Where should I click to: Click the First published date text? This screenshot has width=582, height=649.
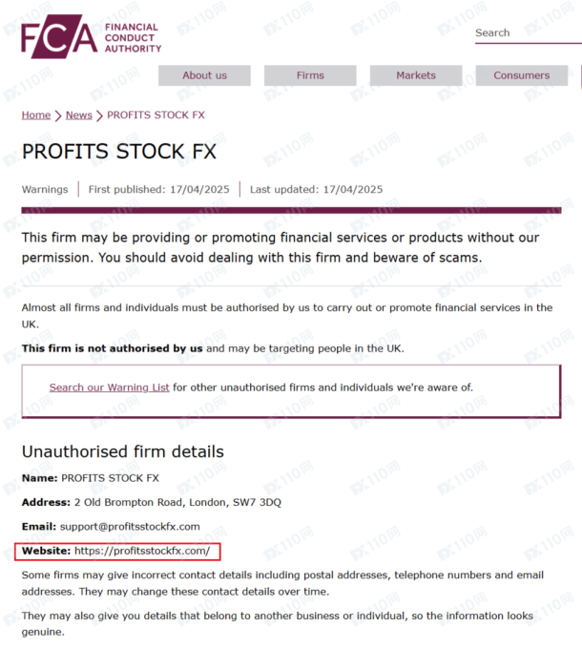[x=158, y=189]
